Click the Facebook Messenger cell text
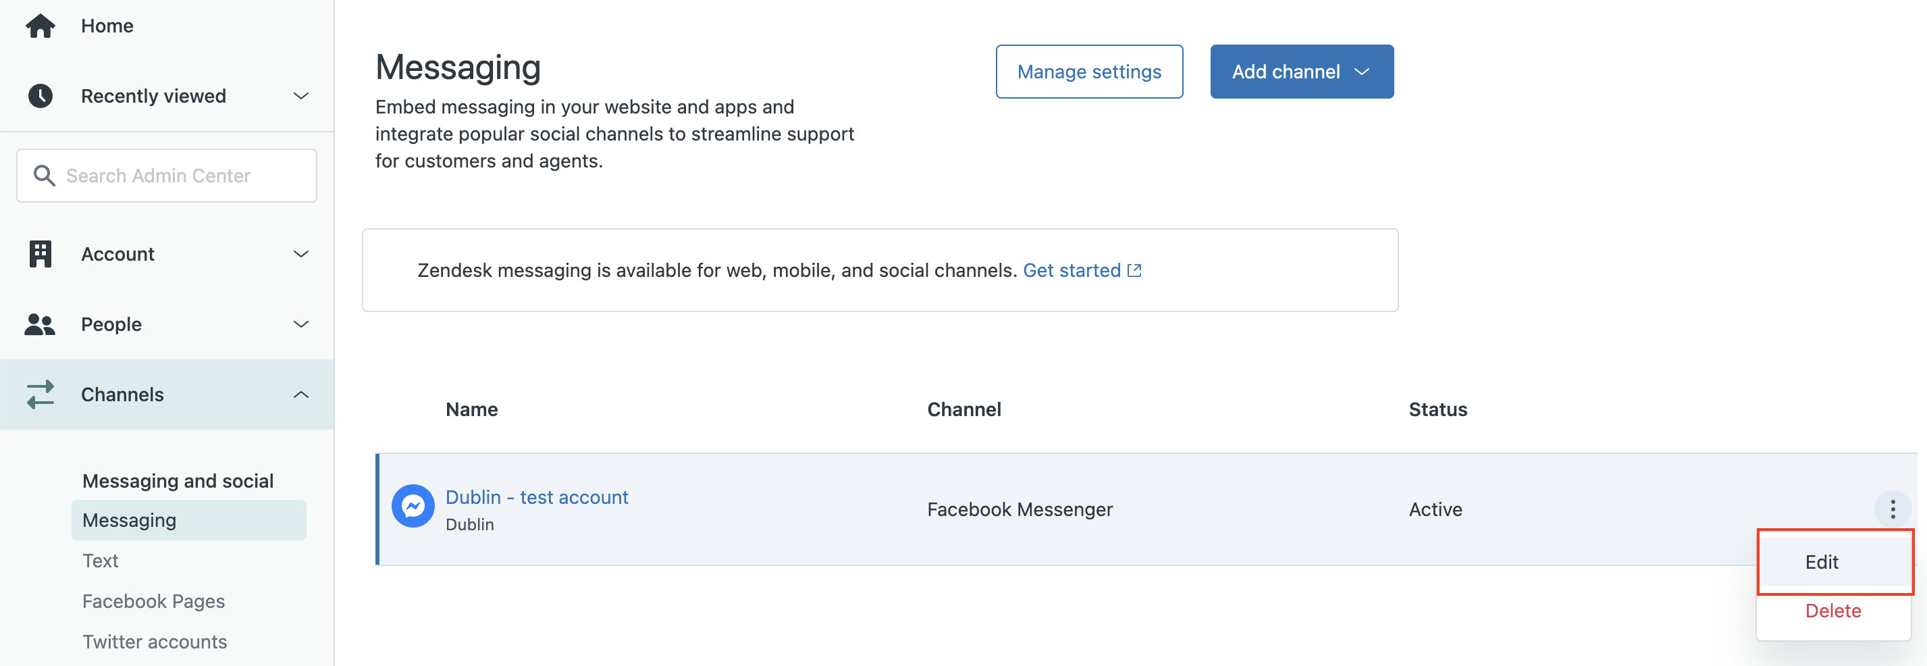Viewport: 1927px width, 666px height. point(1020,509)
